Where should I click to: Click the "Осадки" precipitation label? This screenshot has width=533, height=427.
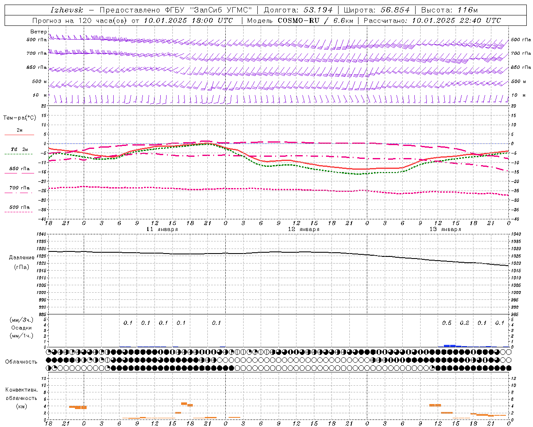coord(22,328)
